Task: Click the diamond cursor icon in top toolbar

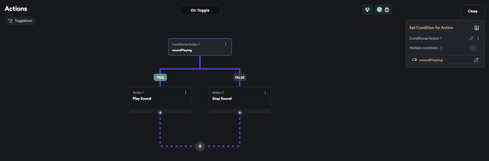Action: coord(367,10)
